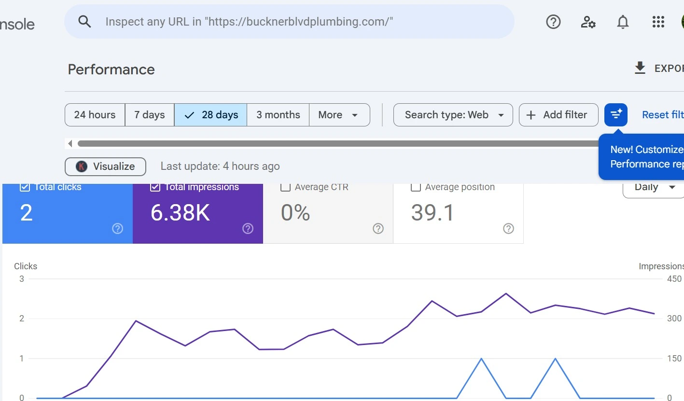Screen dimensions: 684x401
Task: Select the 7 days range
Action: tap(150, 115)
